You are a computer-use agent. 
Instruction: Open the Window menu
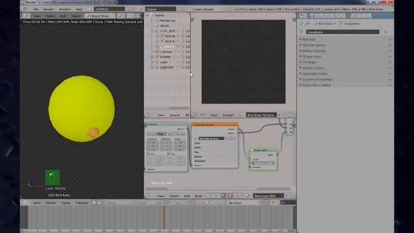[x=65, y=9]
